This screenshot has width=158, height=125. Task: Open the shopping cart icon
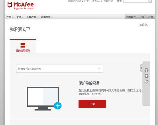(x=143, y=17)
